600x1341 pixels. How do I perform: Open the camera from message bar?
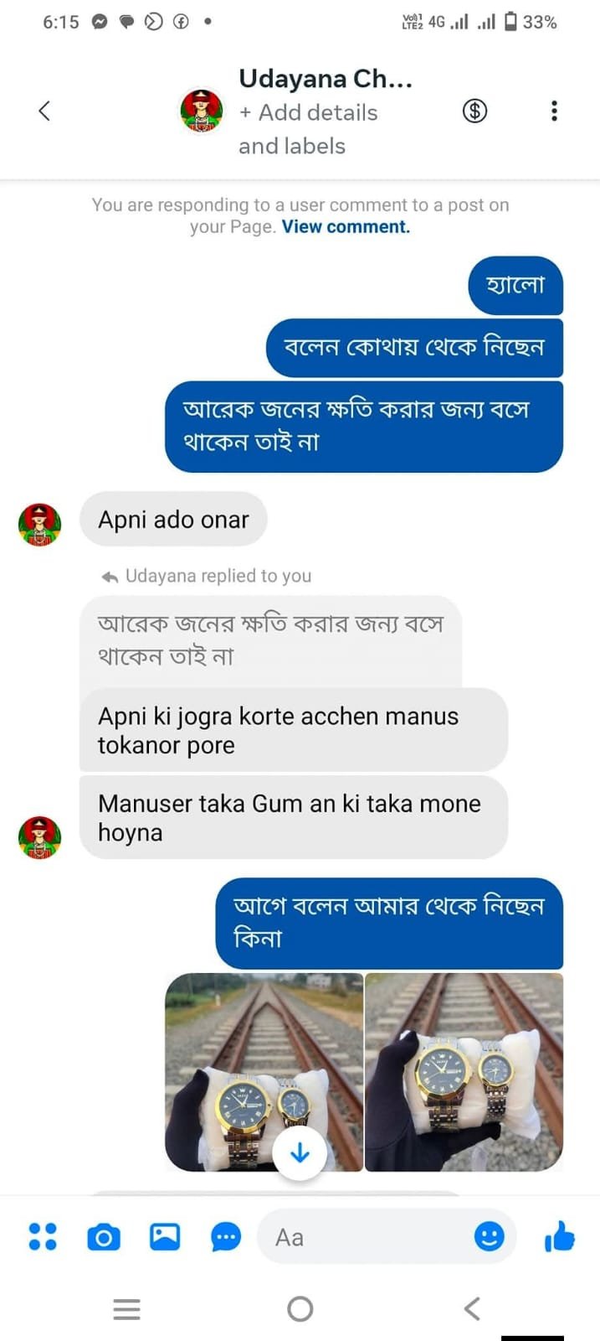click(104, 1237)
